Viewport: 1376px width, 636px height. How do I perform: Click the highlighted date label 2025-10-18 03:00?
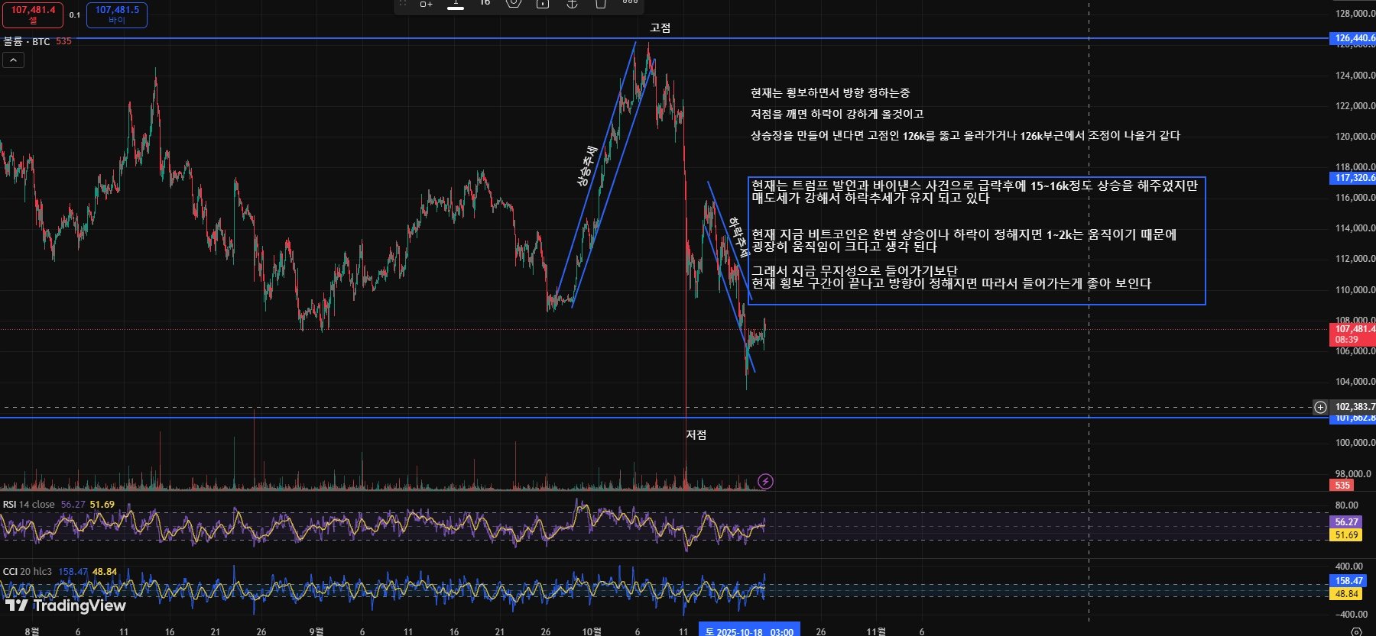click(749, 631)
